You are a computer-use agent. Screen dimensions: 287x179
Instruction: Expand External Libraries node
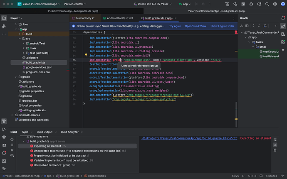click(x=12, y=115)
